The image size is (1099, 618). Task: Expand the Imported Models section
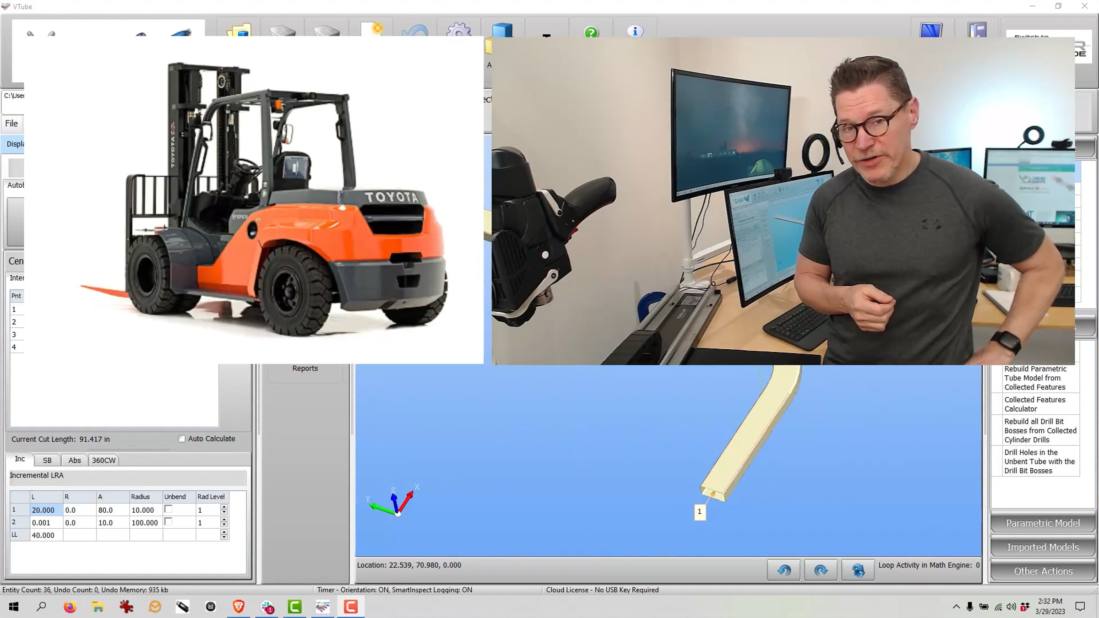1042,547
